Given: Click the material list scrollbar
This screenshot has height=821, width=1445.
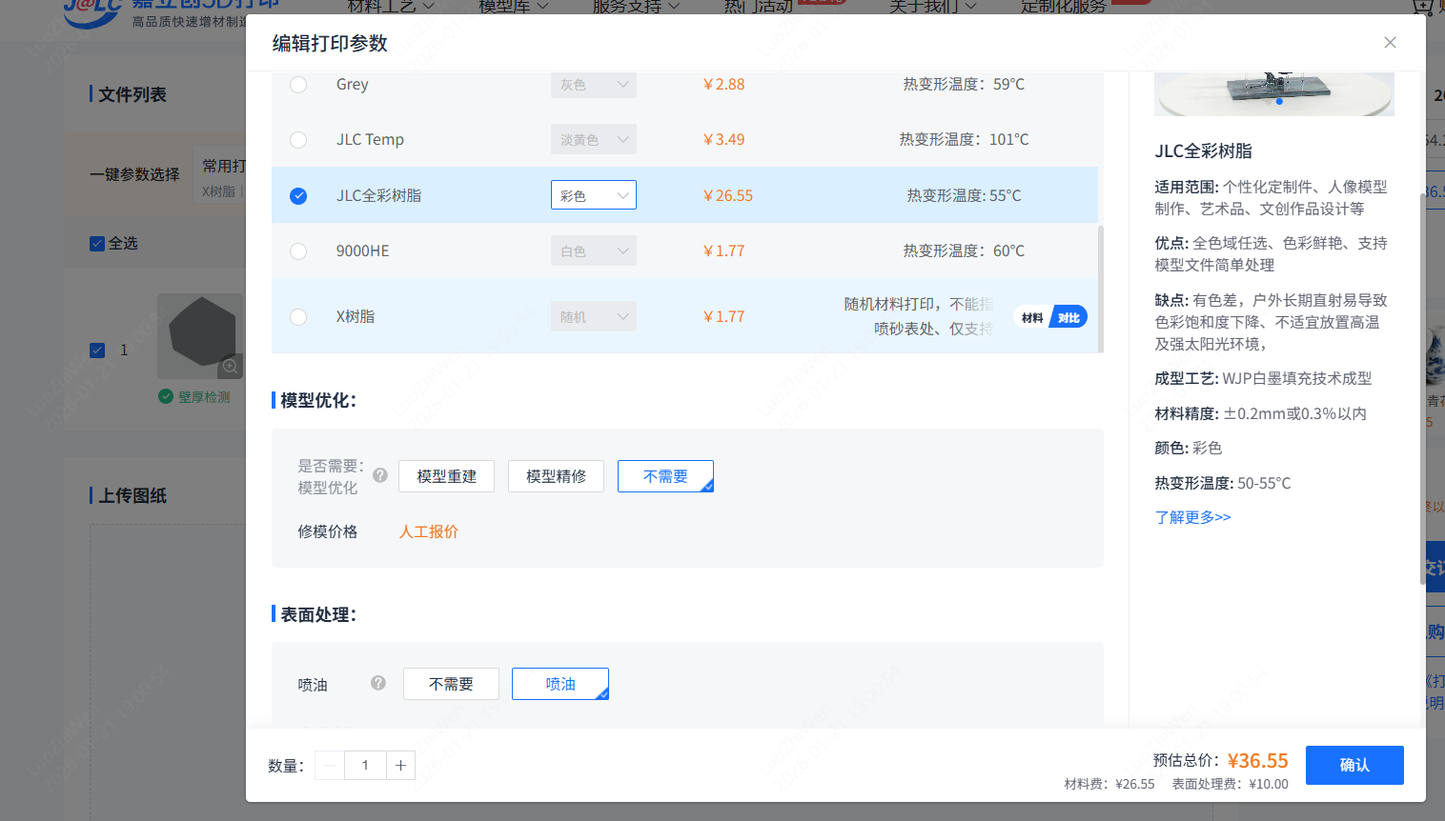Looking at the screenshot, I should click(x=1101, y=288).
